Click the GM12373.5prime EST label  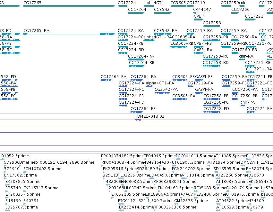[x=191, y=201]
